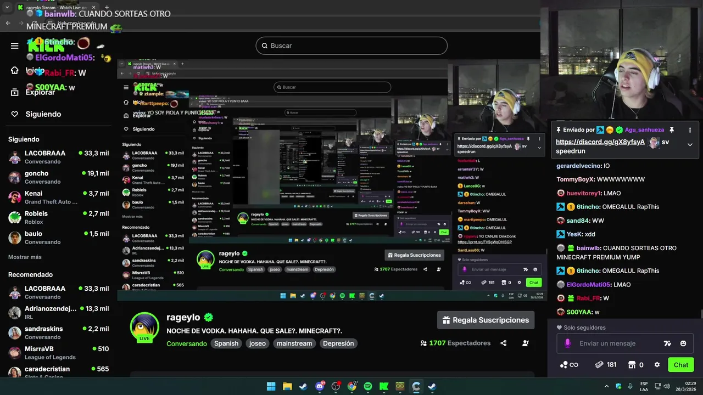The height and width of the screenshot is (395, 703).
Task: Open the discord.gg invite link
Action: click(x=600, y=142)
